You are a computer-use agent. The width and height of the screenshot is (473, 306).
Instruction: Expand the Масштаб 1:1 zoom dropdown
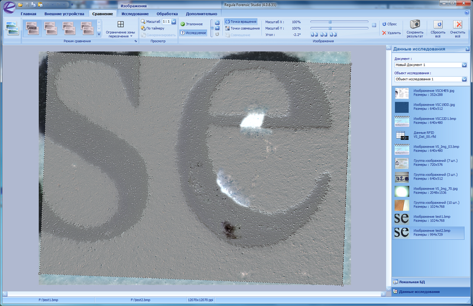pyautogui.click(x=174, y=21)
